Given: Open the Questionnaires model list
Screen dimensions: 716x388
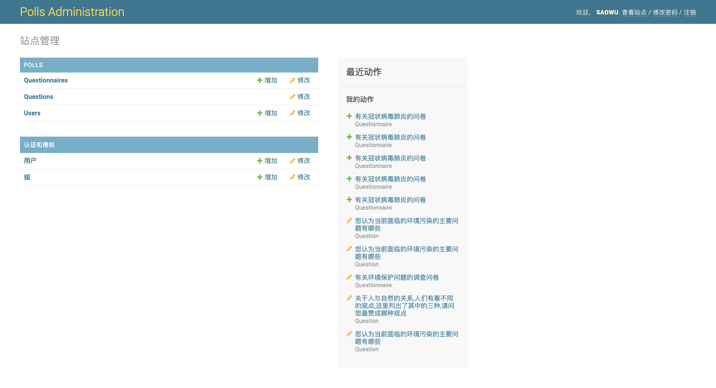Looking at the screenshot, I should [x=46, y=80].
